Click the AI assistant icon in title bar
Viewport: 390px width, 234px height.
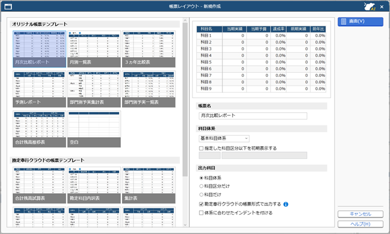point(369,7)
